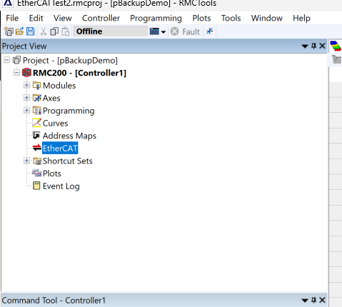Select Project - [pBackupDemo] tree item
Viewport: 342px width, 307px height.
tap(70, 61)
